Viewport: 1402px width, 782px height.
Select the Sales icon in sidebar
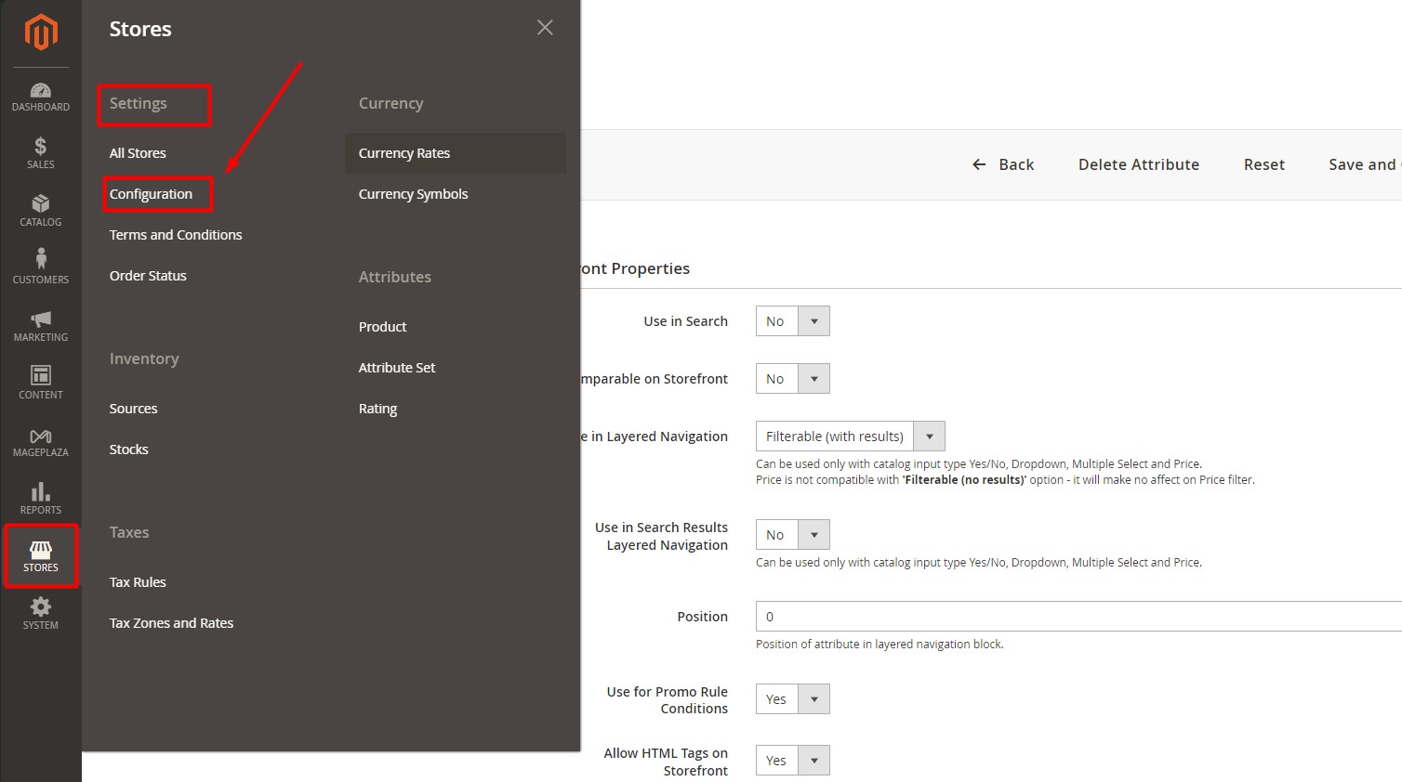[x=40, y=152]
